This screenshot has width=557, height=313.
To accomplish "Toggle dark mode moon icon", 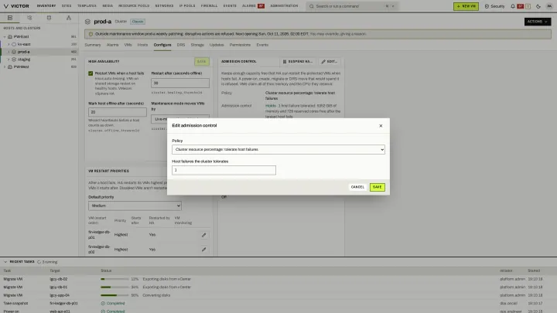I will (x=538, y=6).
